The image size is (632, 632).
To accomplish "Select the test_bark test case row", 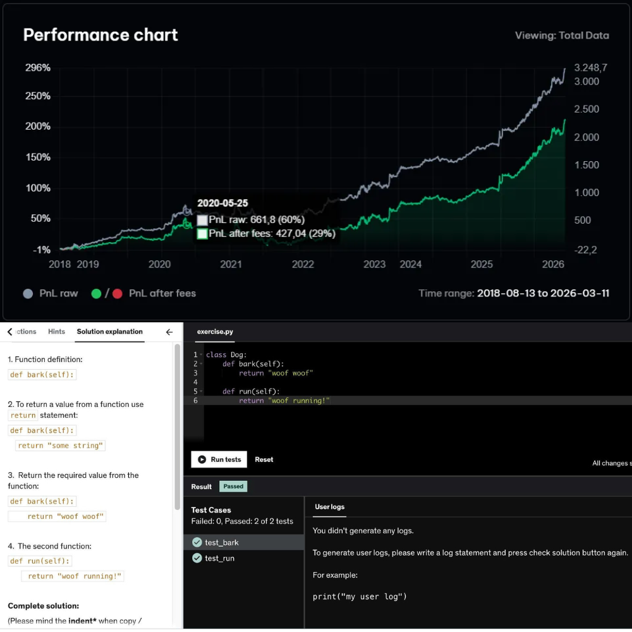I will click(243, 542).
